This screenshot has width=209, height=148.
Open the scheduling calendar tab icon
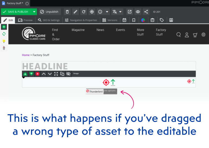coord(125,20)
